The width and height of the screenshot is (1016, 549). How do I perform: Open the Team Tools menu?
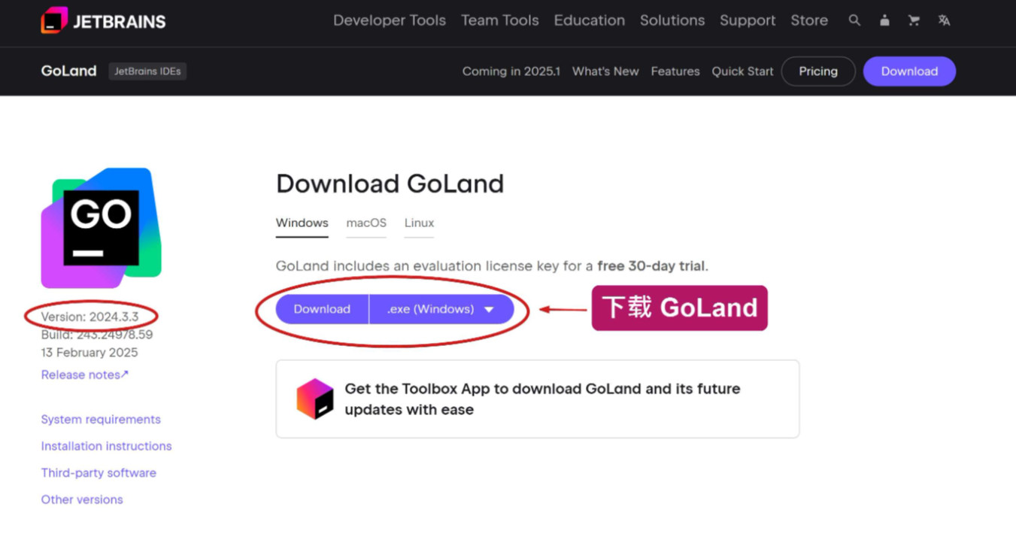500,20
